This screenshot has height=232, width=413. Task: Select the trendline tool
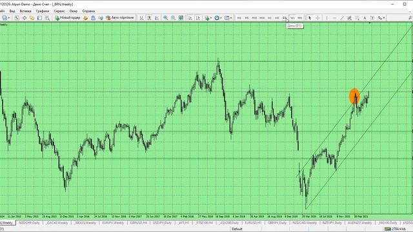(x=342, y=18)
